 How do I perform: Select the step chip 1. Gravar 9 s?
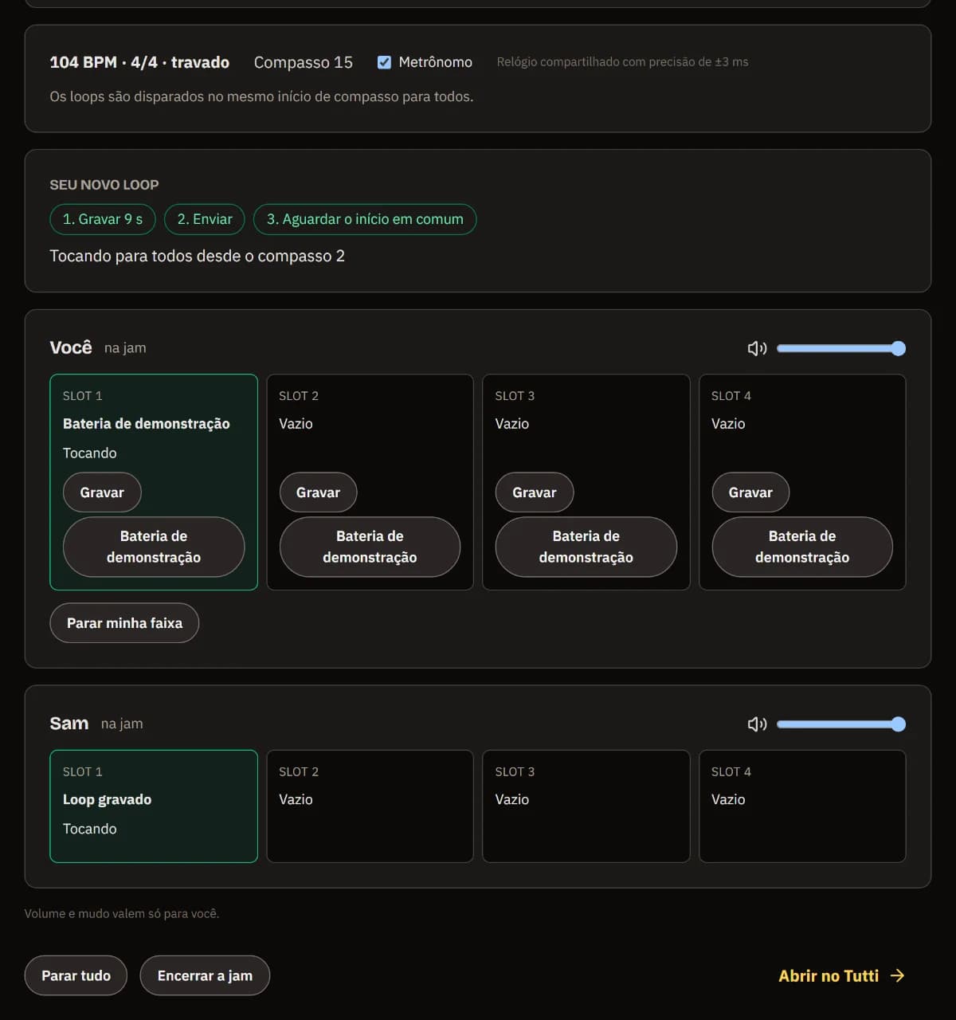pos(103,219)
